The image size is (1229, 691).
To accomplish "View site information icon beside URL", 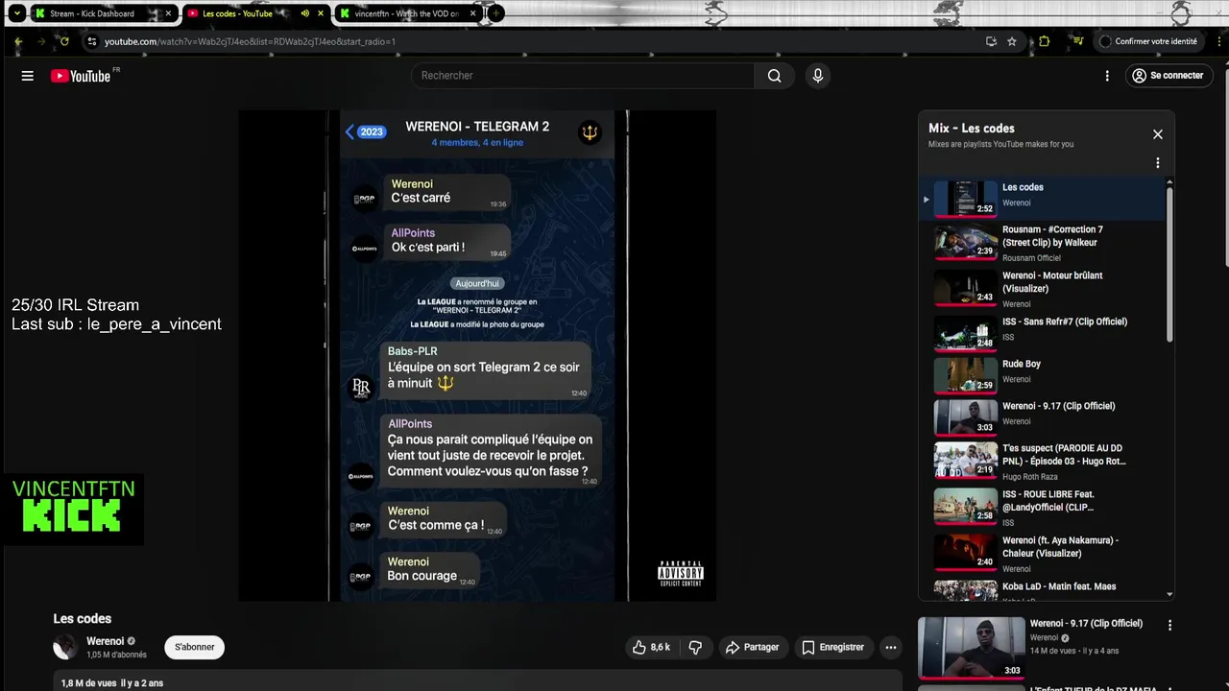I will click(x=92, y=41).
